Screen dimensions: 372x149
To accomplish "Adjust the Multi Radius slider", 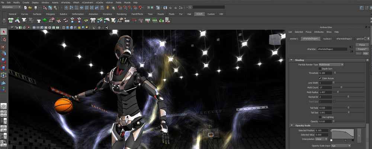I will coord(338,92).
